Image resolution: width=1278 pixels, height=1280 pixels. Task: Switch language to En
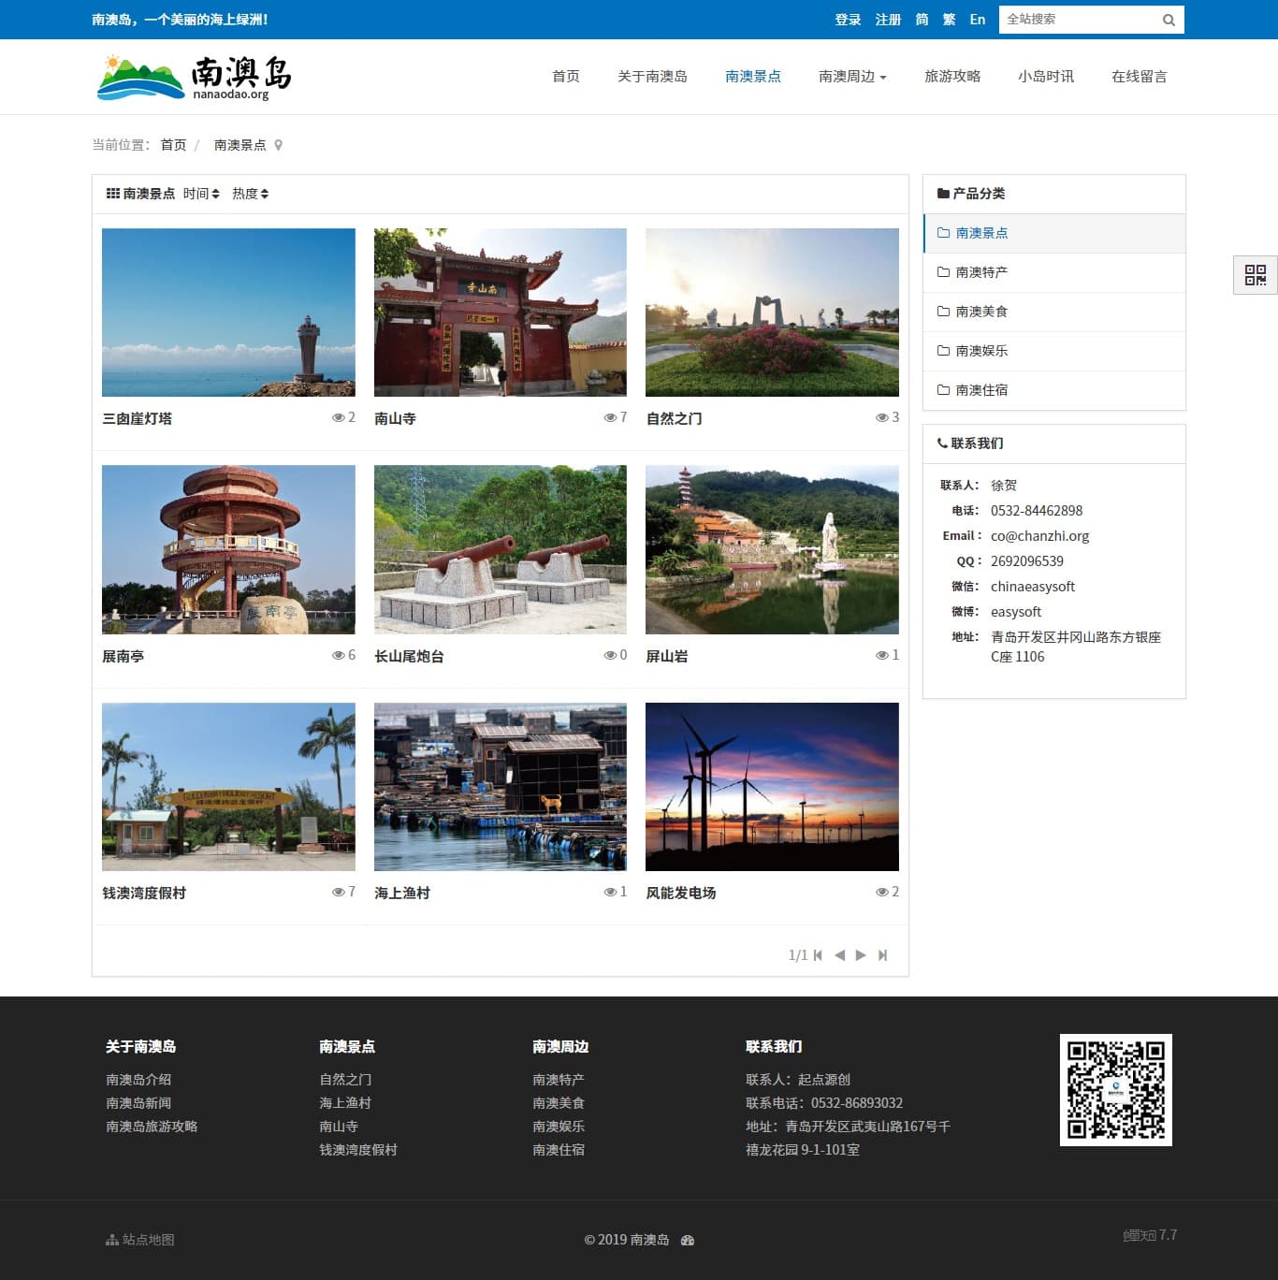point(978,20)
